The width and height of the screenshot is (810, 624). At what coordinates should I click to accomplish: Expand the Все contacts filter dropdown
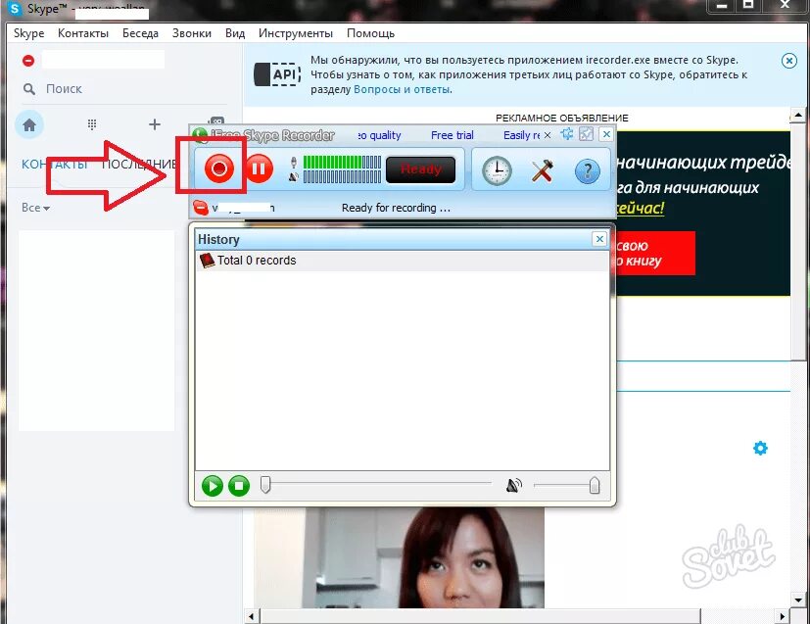35,208
